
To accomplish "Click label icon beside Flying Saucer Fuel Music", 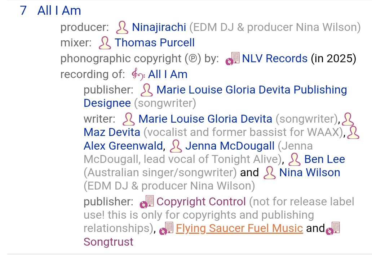I will tap(166, 228).
